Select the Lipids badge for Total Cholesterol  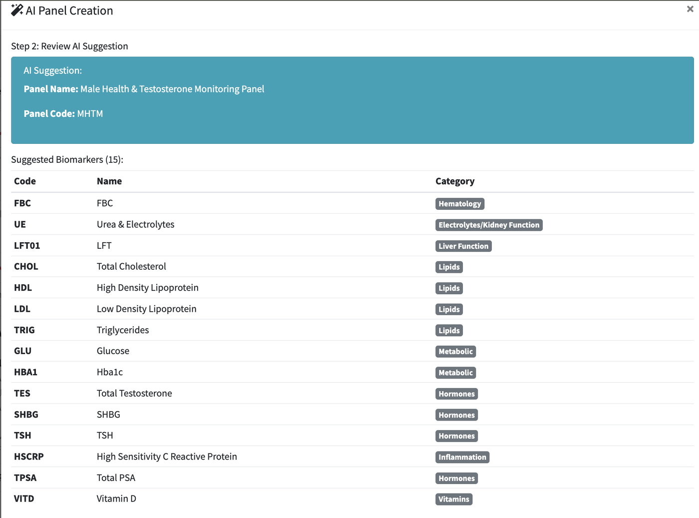(x=449, y=267)
